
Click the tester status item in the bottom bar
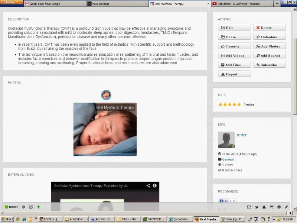11,207
